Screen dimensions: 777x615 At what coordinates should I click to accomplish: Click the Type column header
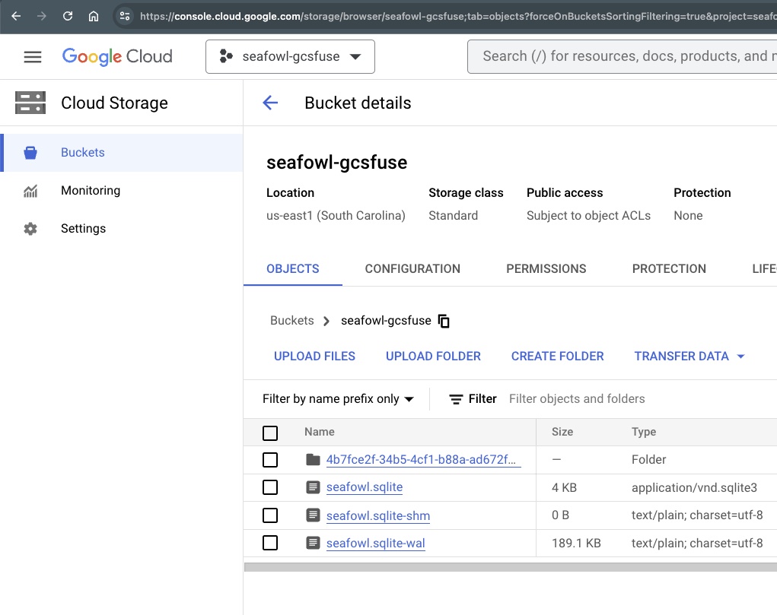tap(644, 432)
